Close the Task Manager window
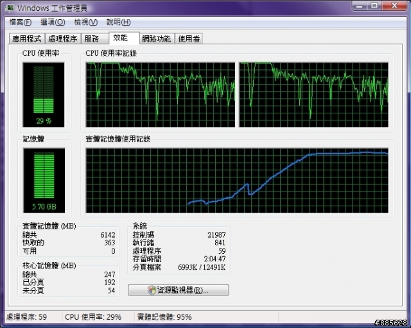This screenshot has height=328, width=411. (394, 6)
